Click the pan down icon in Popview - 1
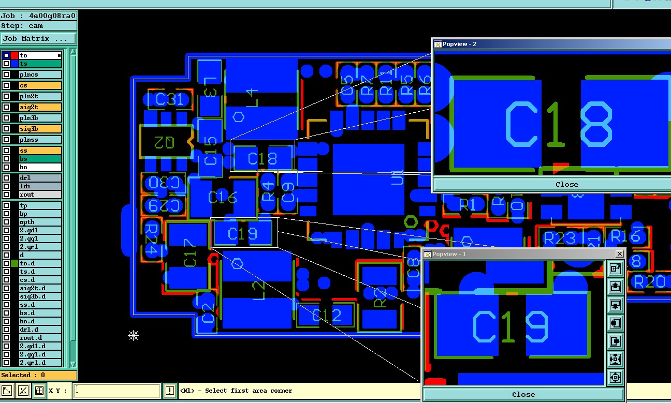671x403 pixels. 615,305
